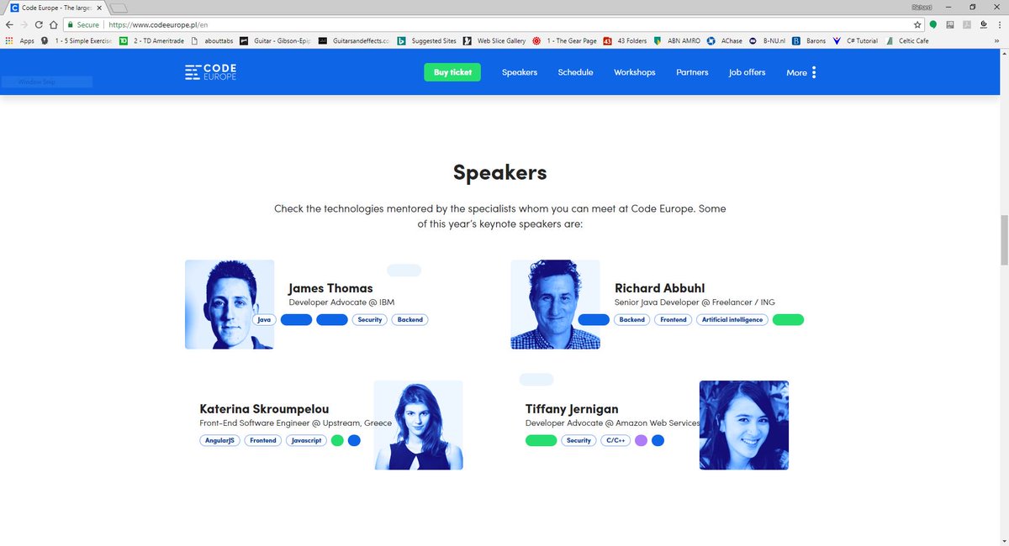The height and width of the screenshot is (546, 1009).
Task: Open the 1 - 5 Simple Exercise bookmark
Action: (x=77, y=40)
